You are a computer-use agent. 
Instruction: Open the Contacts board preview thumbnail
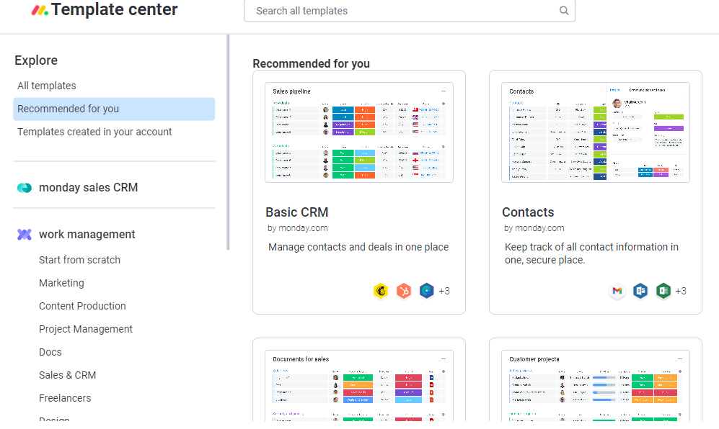coord(596,132)
